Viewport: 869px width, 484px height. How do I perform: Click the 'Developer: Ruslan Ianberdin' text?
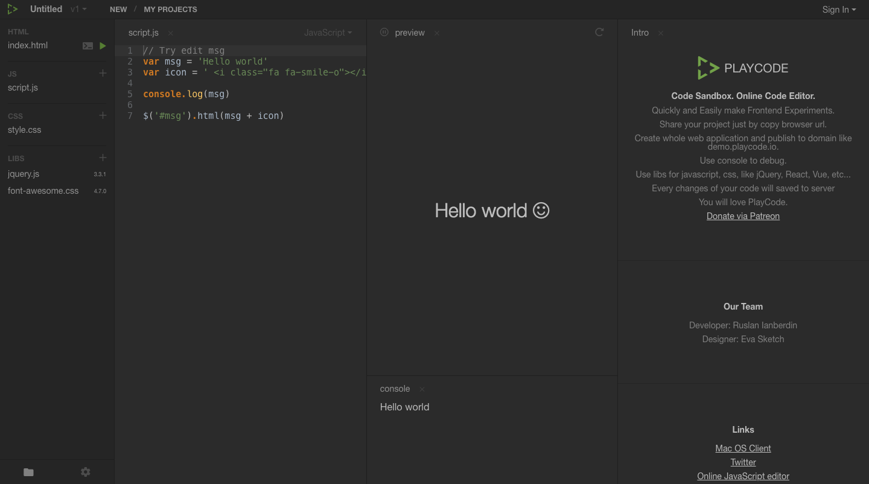[743, 325]
